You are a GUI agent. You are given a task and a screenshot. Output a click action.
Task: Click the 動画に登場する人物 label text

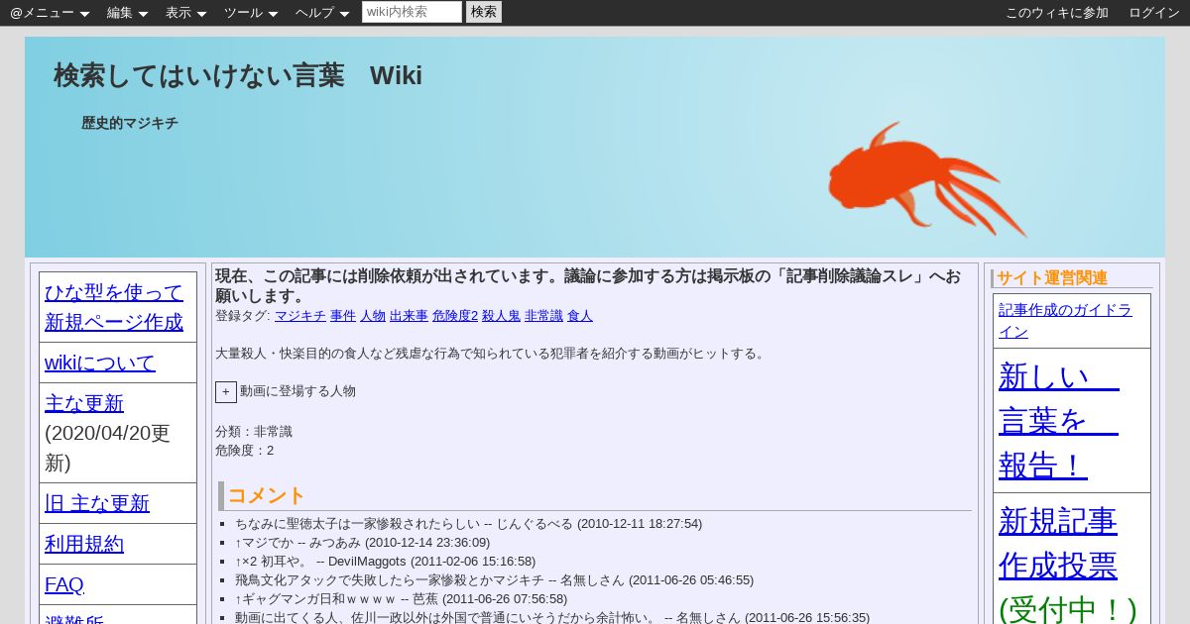[x=297, y=391]
